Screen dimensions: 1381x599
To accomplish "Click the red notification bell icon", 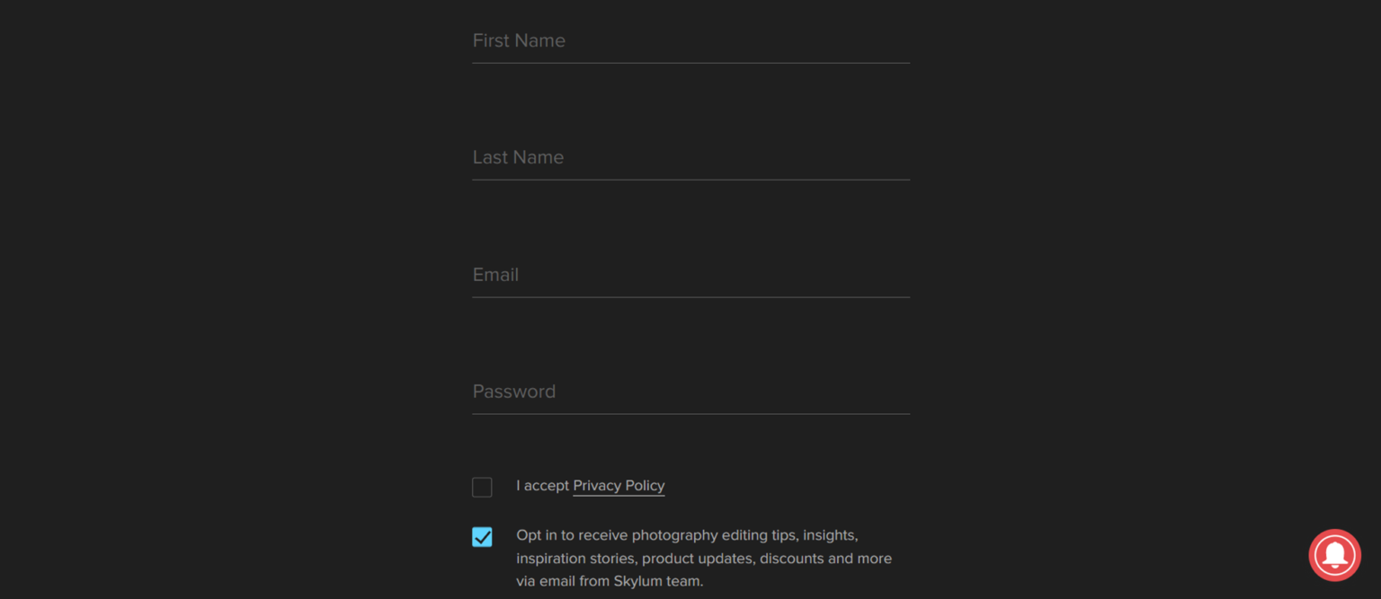I will click(x=1334, y=555).
